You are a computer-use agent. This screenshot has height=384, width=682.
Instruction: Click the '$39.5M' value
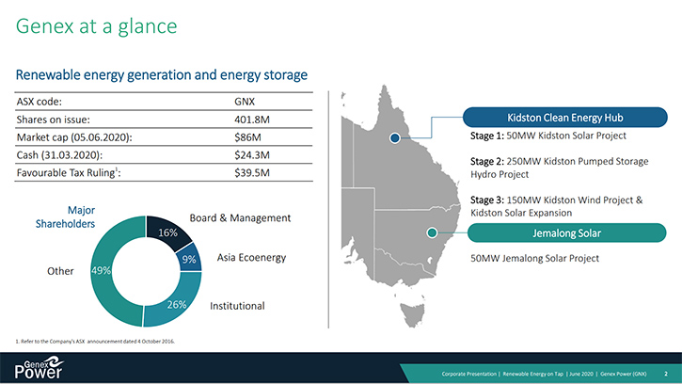(252, 173)
